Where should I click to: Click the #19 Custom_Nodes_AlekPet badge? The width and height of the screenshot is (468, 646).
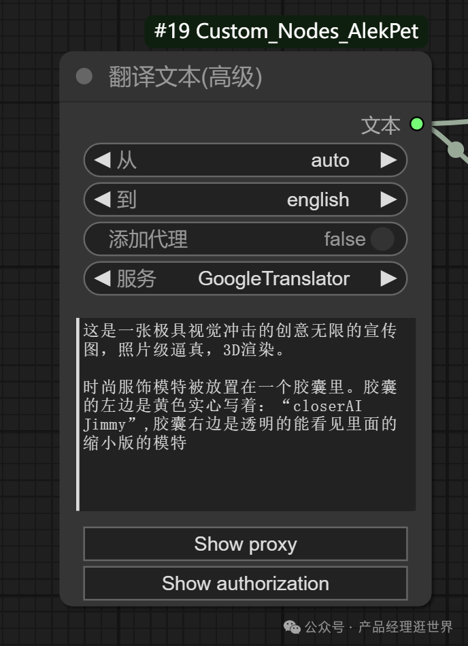click(286, 31)
